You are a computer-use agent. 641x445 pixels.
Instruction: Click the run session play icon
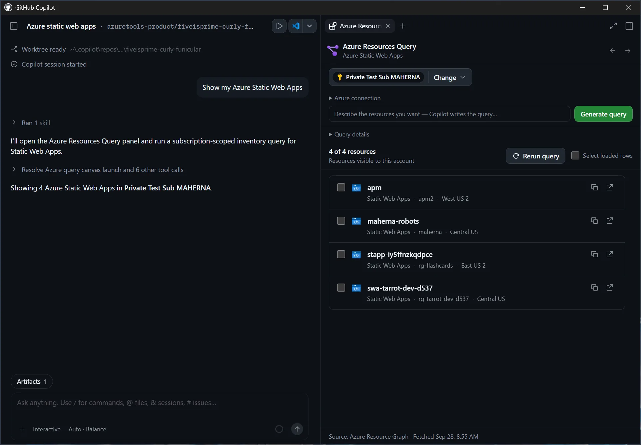tap(279, 26)
